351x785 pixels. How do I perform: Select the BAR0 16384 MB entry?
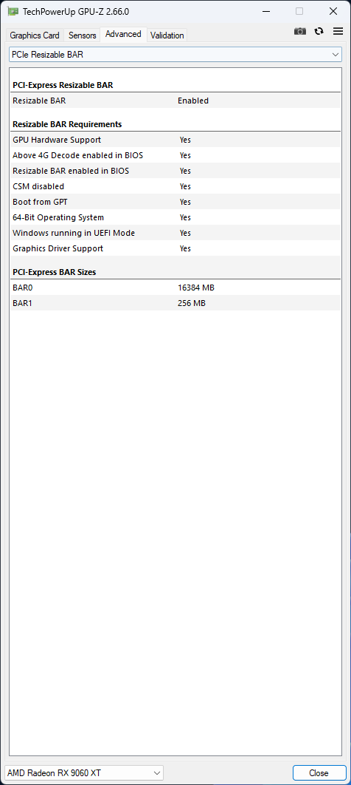175,288
